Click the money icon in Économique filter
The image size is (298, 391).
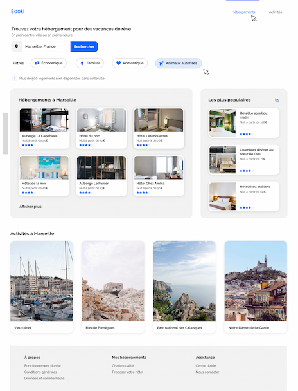click(37, 63)
